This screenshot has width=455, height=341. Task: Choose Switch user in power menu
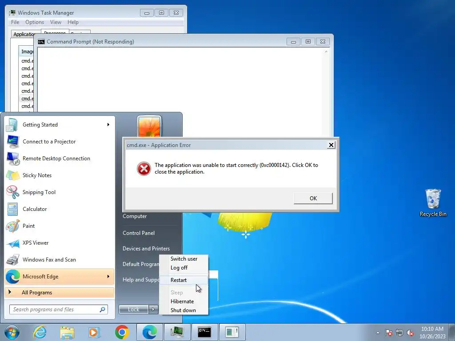tap(184, 259)
